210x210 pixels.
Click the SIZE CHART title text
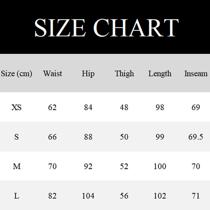tap(106, 28)
